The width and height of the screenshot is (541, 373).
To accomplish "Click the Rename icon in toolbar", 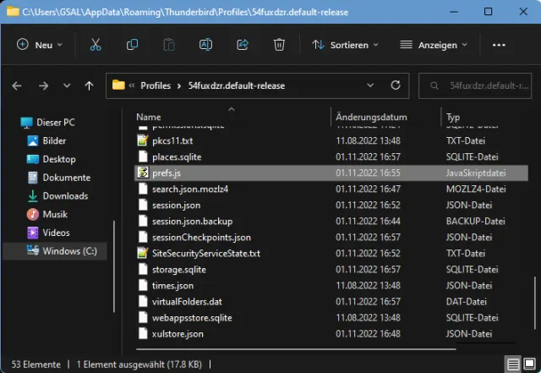I will (205, 45).
